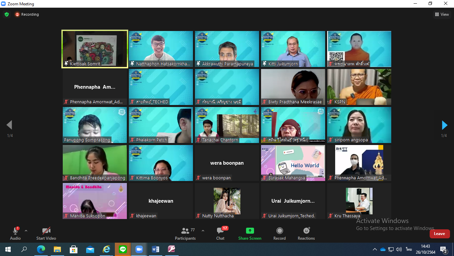
Task: Select Nutty Nutthacha profile picture tile
Action: 227,201
